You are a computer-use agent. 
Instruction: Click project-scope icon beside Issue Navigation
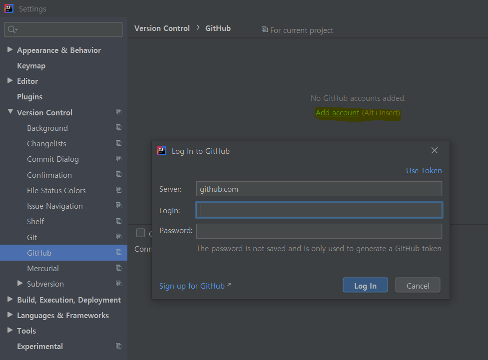(x=118, y=205)
